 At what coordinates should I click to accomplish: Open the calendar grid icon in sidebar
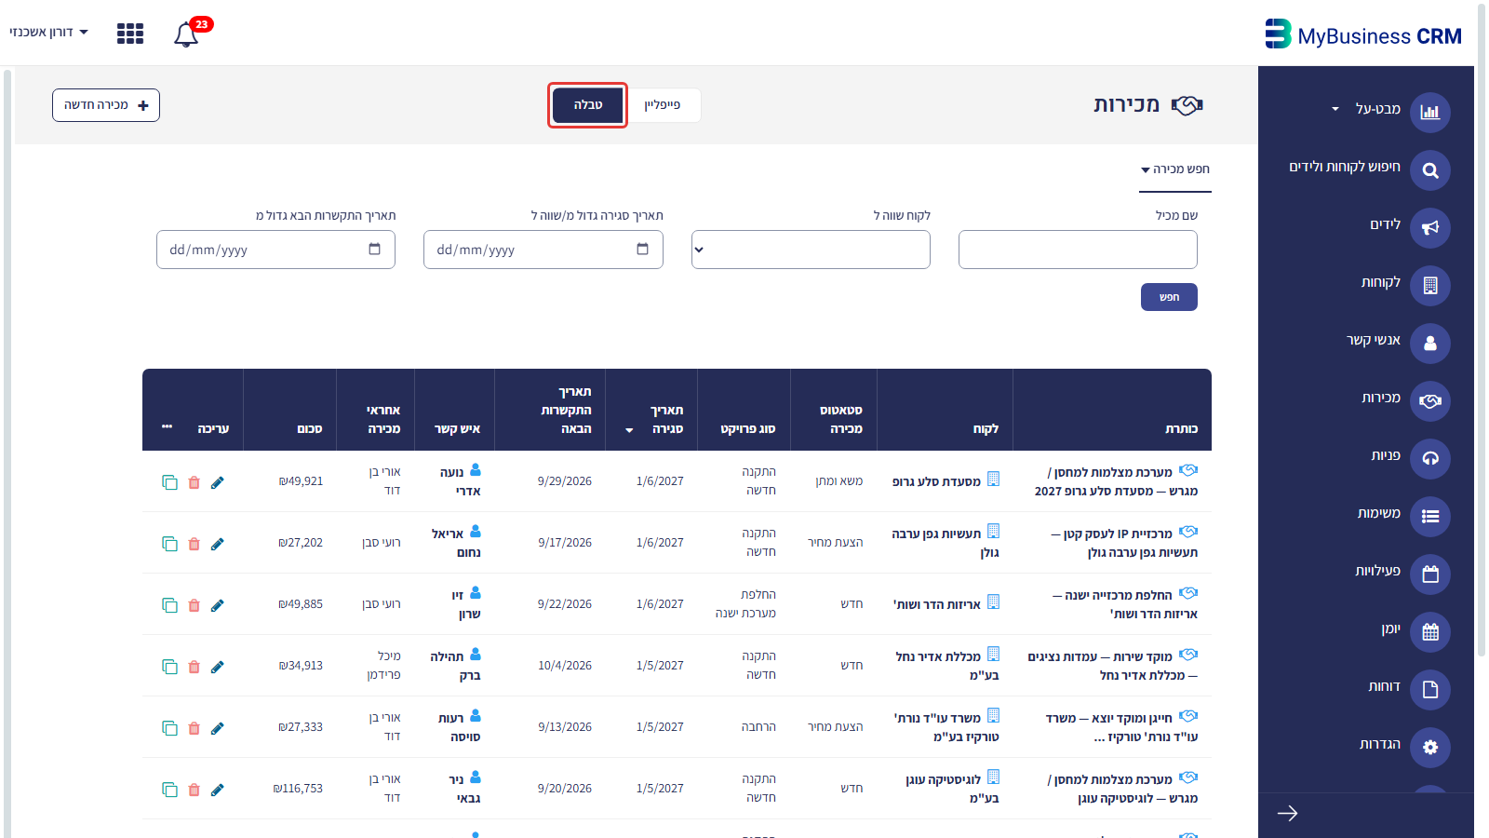1430,631
